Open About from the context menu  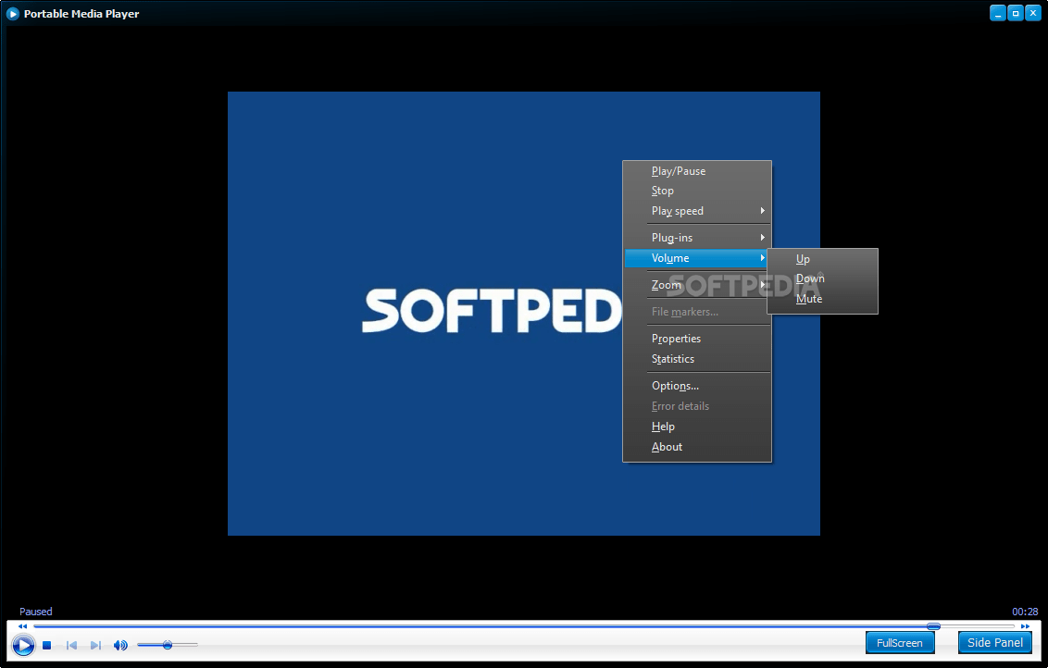[697, 447]
